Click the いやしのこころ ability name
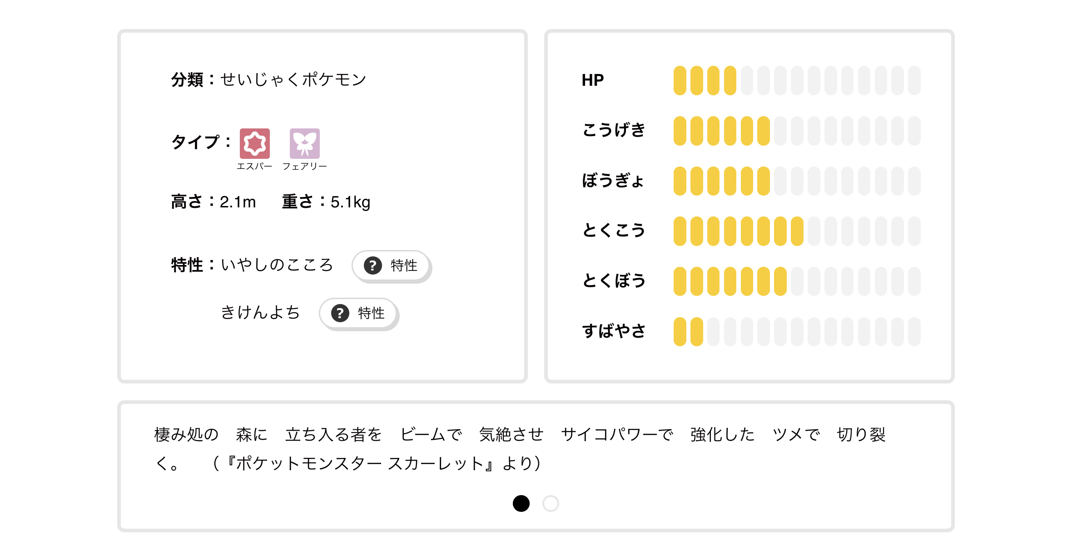The height and width of the screenshot is (545, 1072). (x=277, y=265)
